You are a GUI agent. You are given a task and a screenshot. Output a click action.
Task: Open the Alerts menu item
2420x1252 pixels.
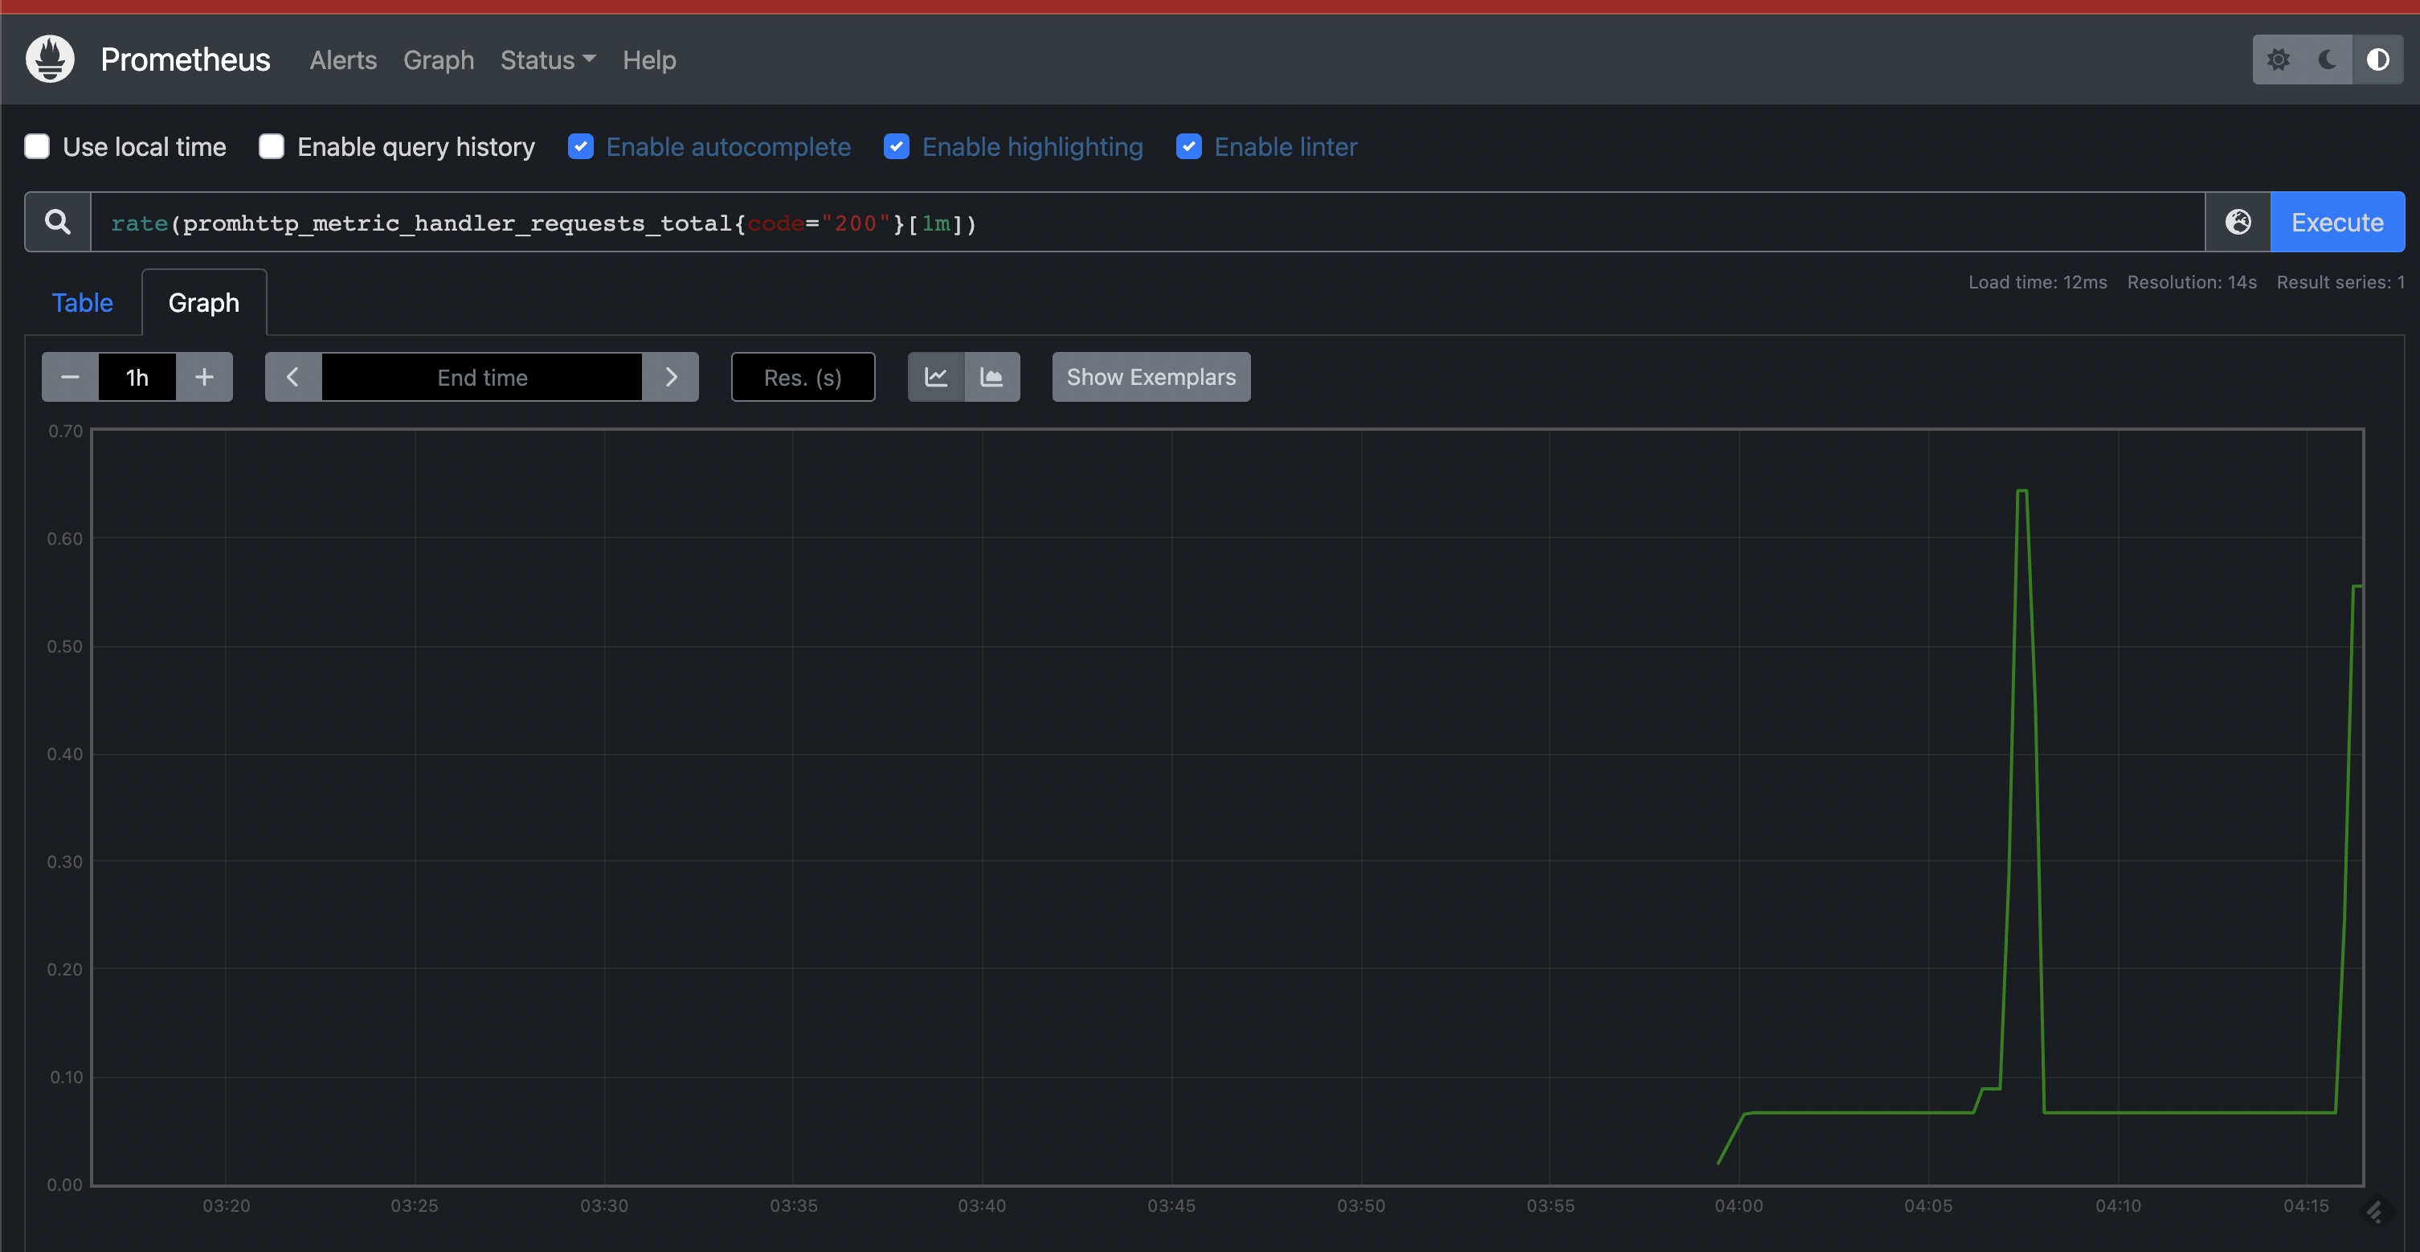343,60
